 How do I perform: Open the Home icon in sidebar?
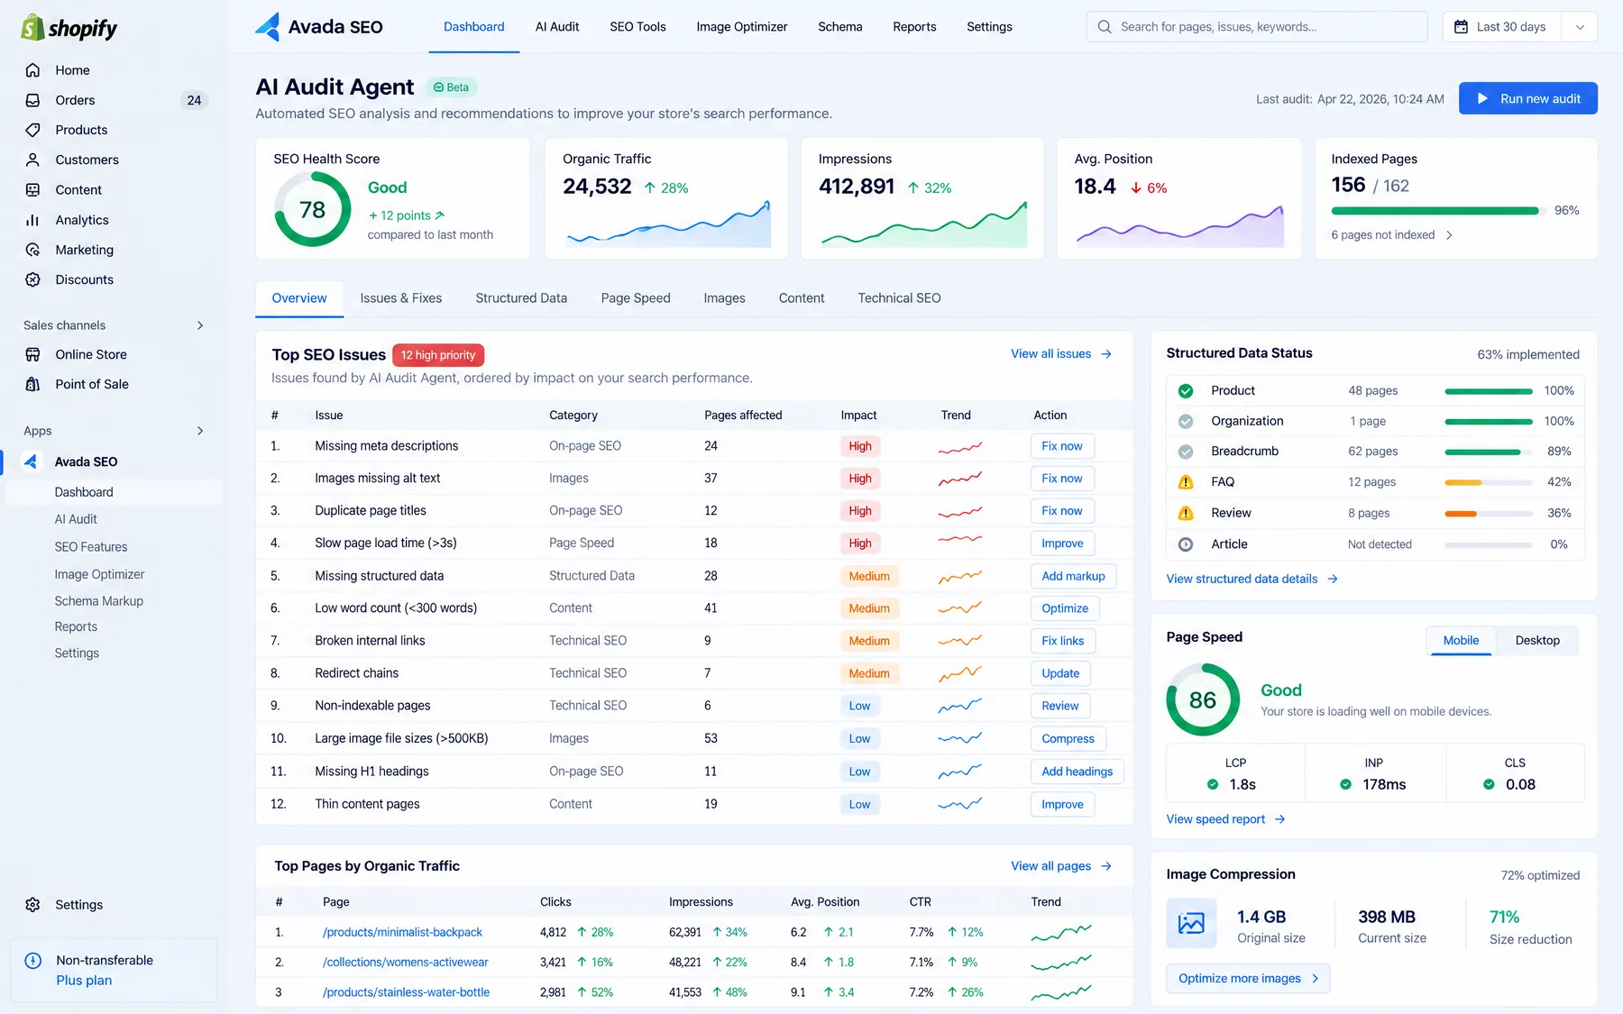(x=32, y=70)
